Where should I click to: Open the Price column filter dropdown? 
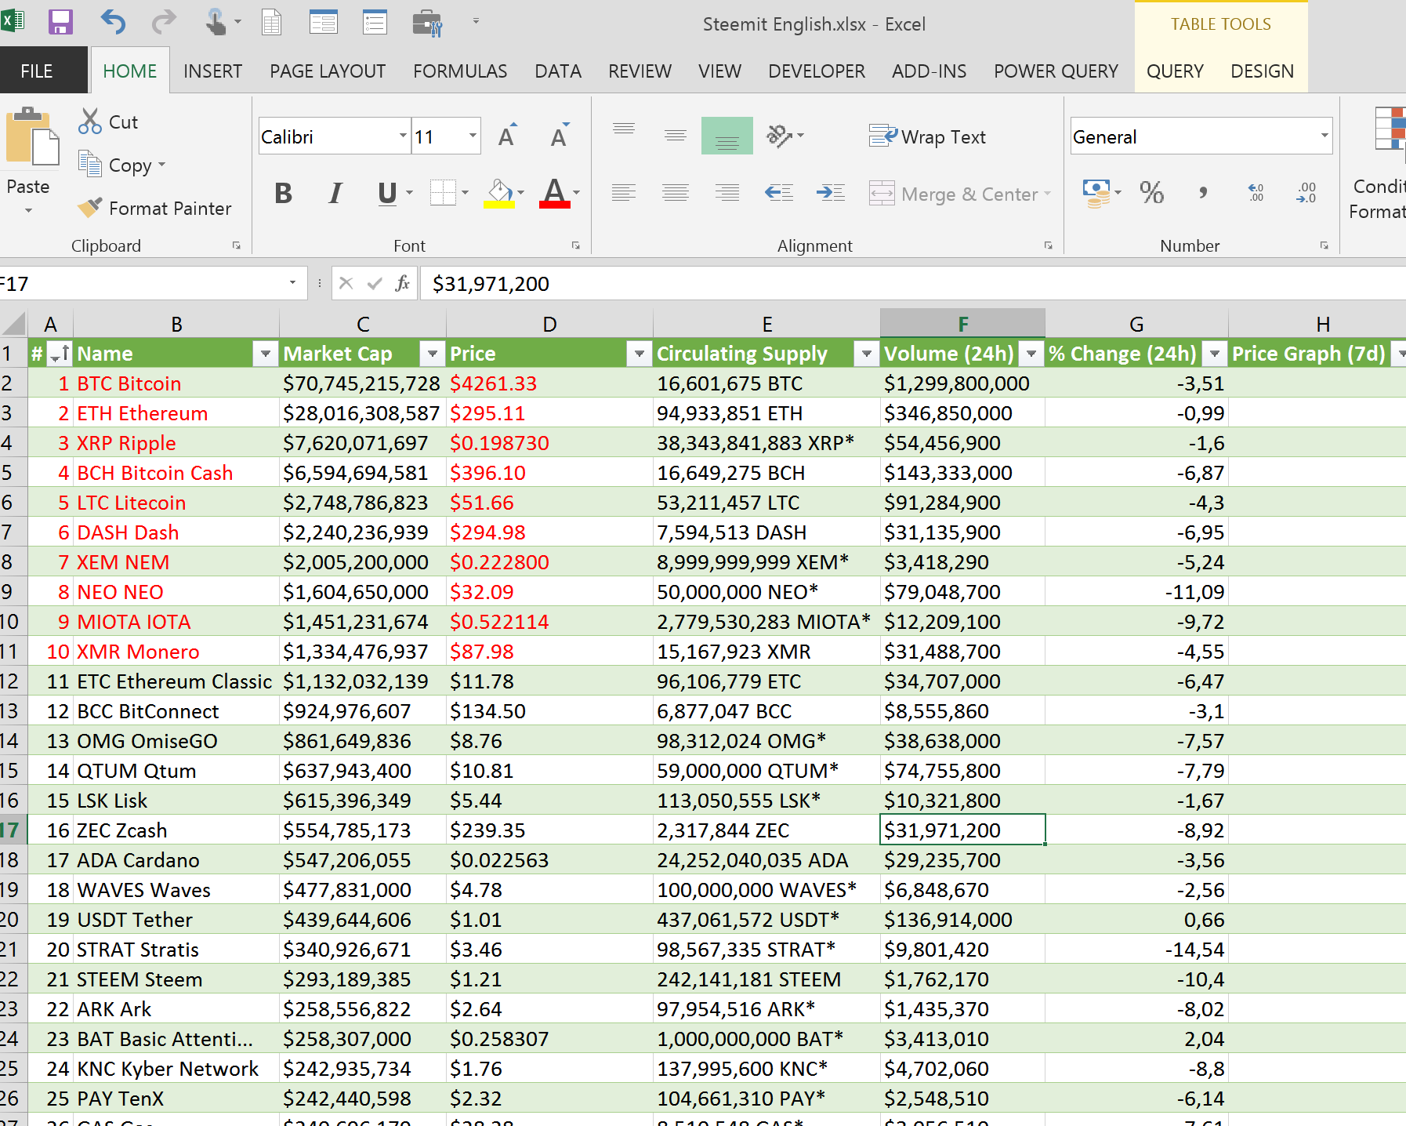(640, 354)
